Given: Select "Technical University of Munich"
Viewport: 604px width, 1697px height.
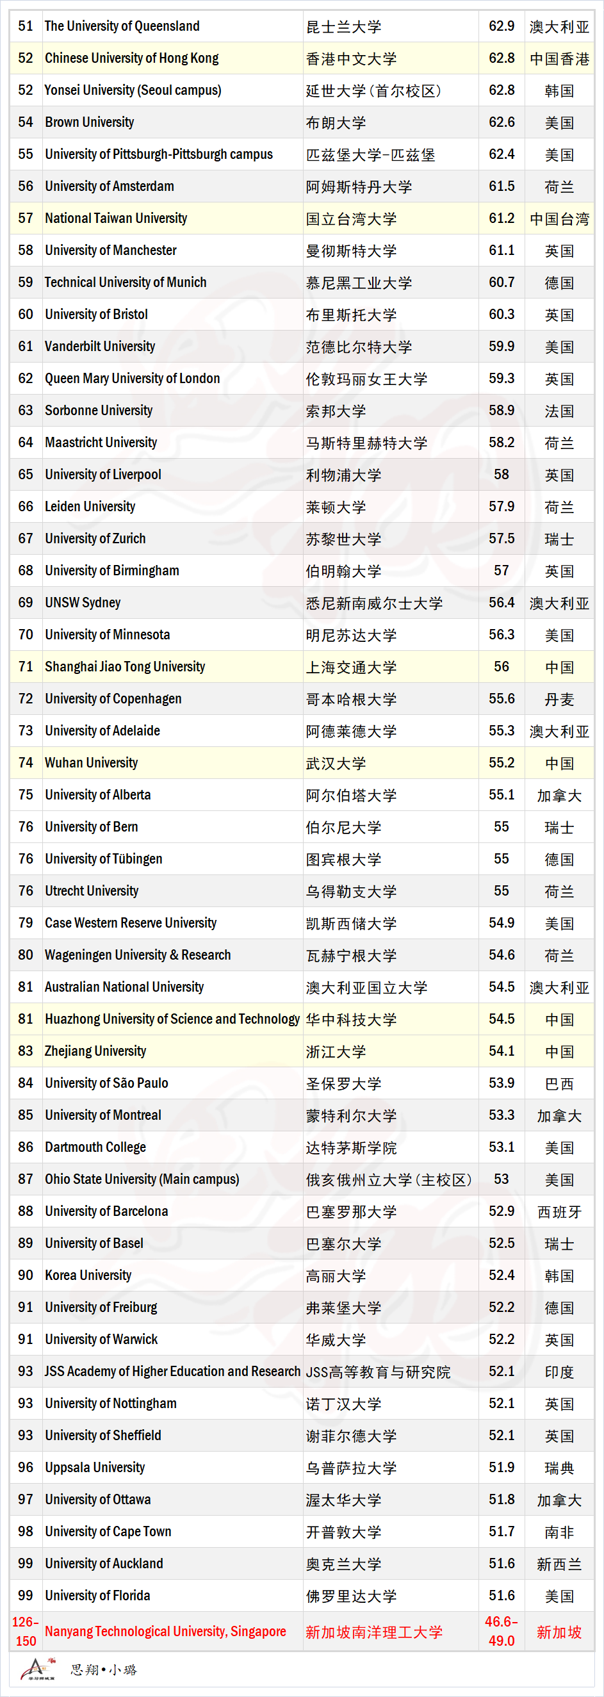Looking at the screenshot, I should tap(126, 283).
